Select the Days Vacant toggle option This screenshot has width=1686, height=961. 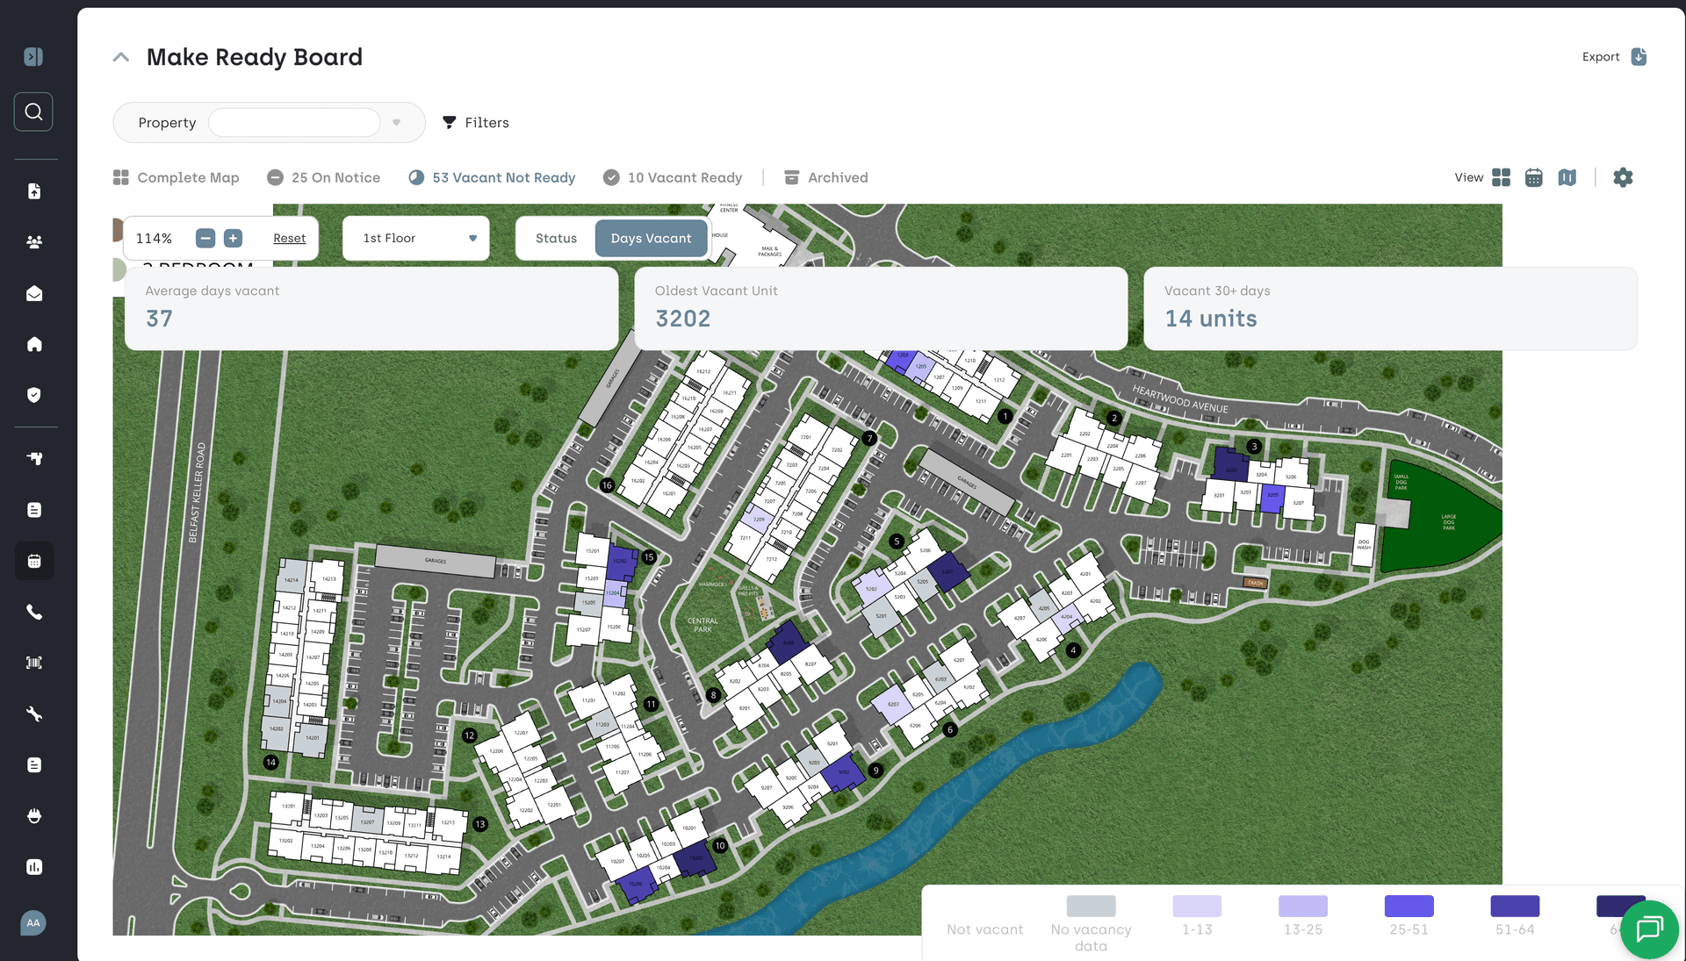651,238
